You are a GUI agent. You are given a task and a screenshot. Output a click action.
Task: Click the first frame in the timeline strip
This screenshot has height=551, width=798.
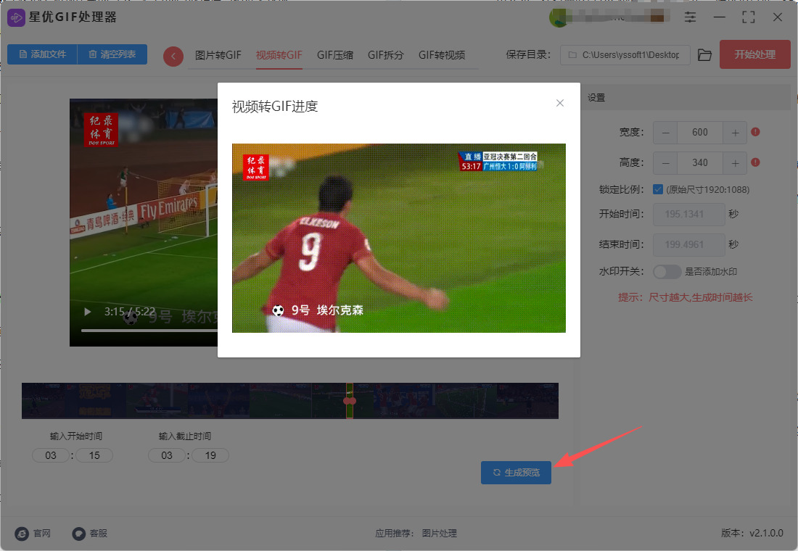click(43, 401)
